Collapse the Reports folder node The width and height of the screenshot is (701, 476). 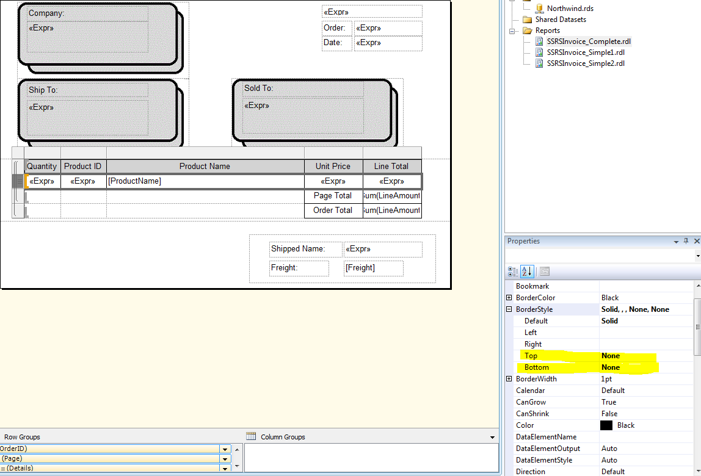coord(512,30)
